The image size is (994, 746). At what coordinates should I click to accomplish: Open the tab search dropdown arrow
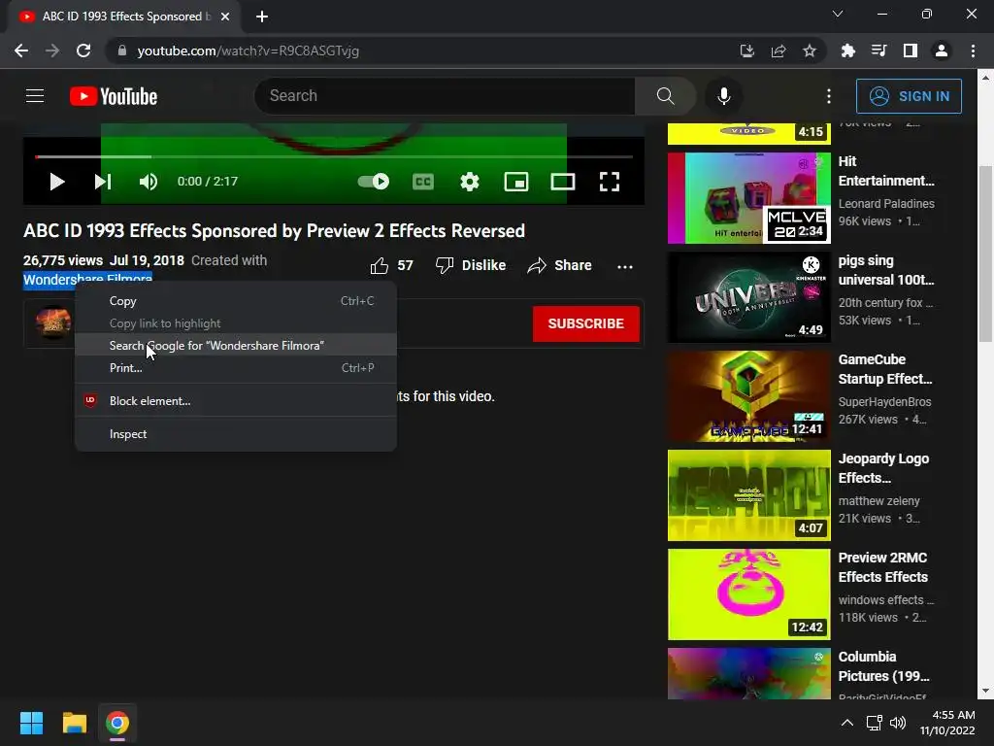[x=838, y=14]
